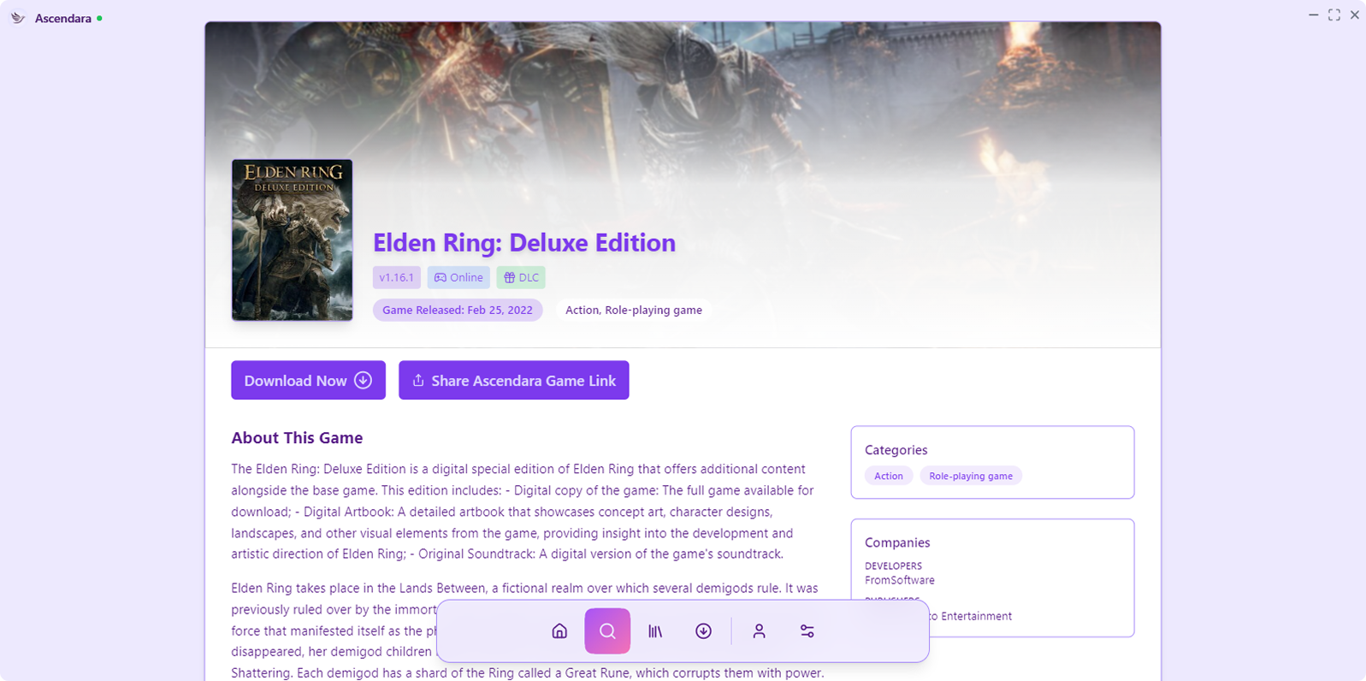Image resolution: width=1366 pixels, height=681 pixels.
Task: Open Settings sliders icon in navigation bar
Action: click(807, 631)
